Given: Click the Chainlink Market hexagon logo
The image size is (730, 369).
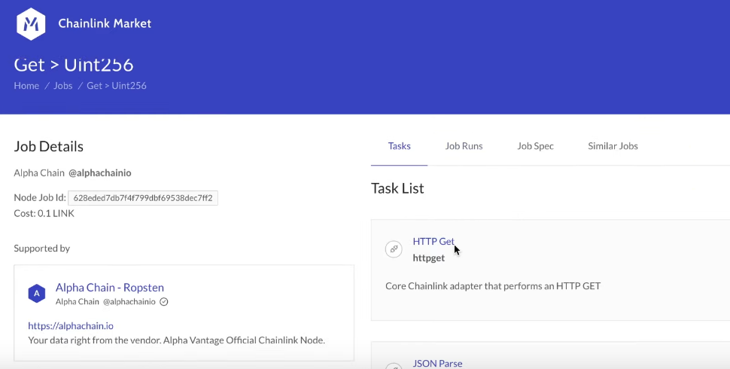Looking at the screenshot, I should pos(31,24).
